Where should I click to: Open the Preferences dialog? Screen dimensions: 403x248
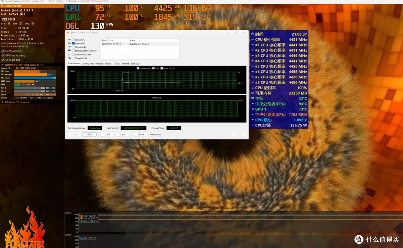coord(155,135)
